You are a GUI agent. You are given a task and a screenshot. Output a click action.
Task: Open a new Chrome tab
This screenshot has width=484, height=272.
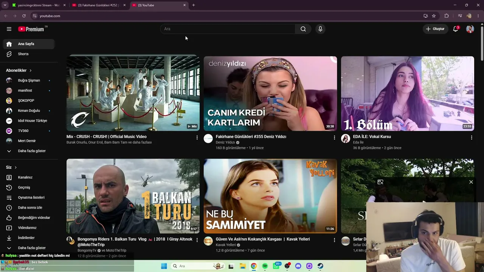click(x=194, y=5)
